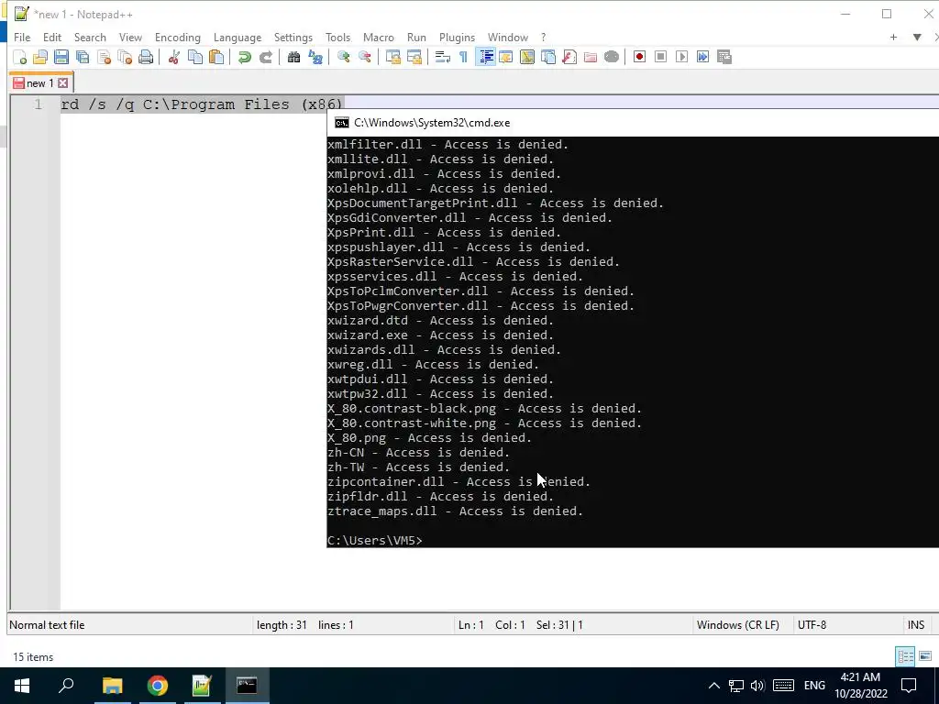
Task: Open the volume speaker tray icon
Action: [x=757, y=686]
